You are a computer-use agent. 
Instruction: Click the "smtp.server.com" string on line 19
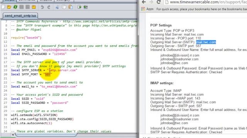click(x=62, y=70)
